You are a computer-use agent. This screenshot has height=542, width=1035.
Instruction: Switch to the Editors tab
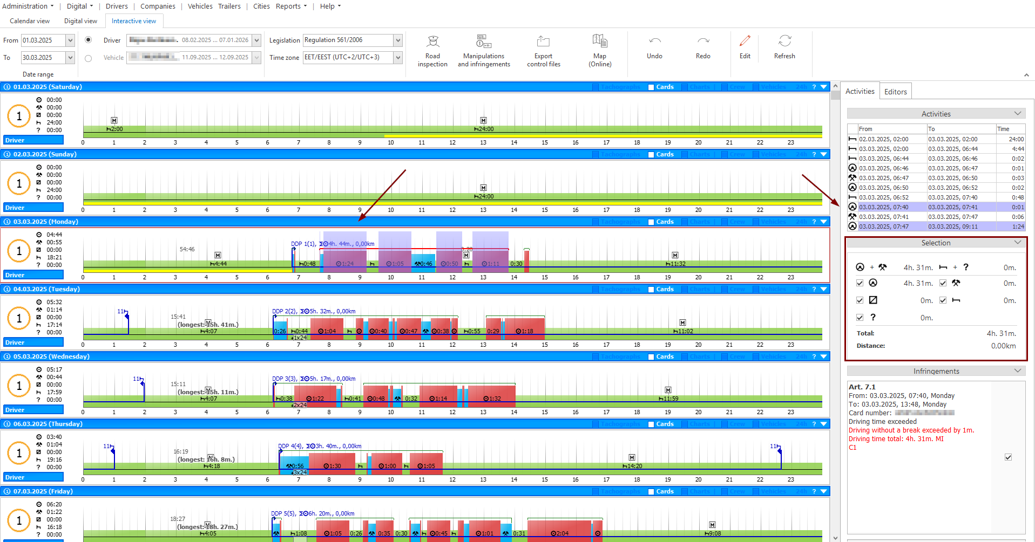[x=895, y=92]
